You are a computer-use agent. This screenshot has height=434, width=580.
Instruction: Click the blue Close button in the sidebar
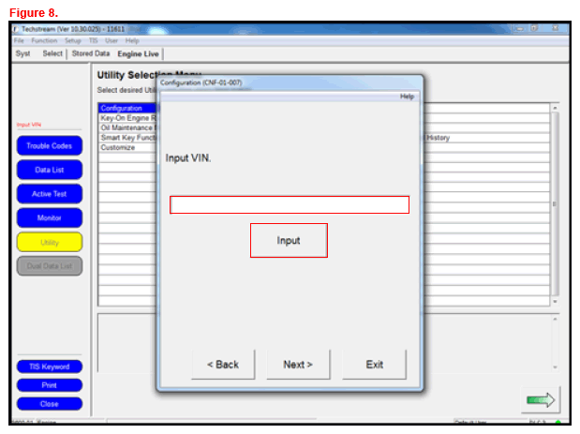tap(50, 404)
